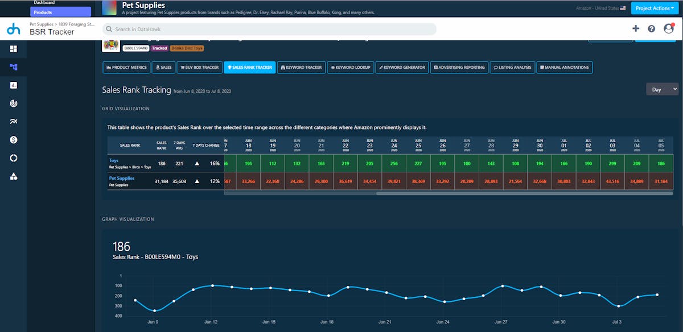Open the dashboard grid icon in sidebar
The width and height of the screenshot is (683, 332).
(x=13, y=49)
